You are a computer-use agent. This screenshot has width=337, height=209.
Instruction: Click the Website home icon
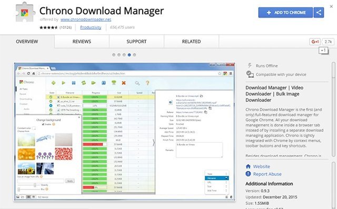pos(248,166)
